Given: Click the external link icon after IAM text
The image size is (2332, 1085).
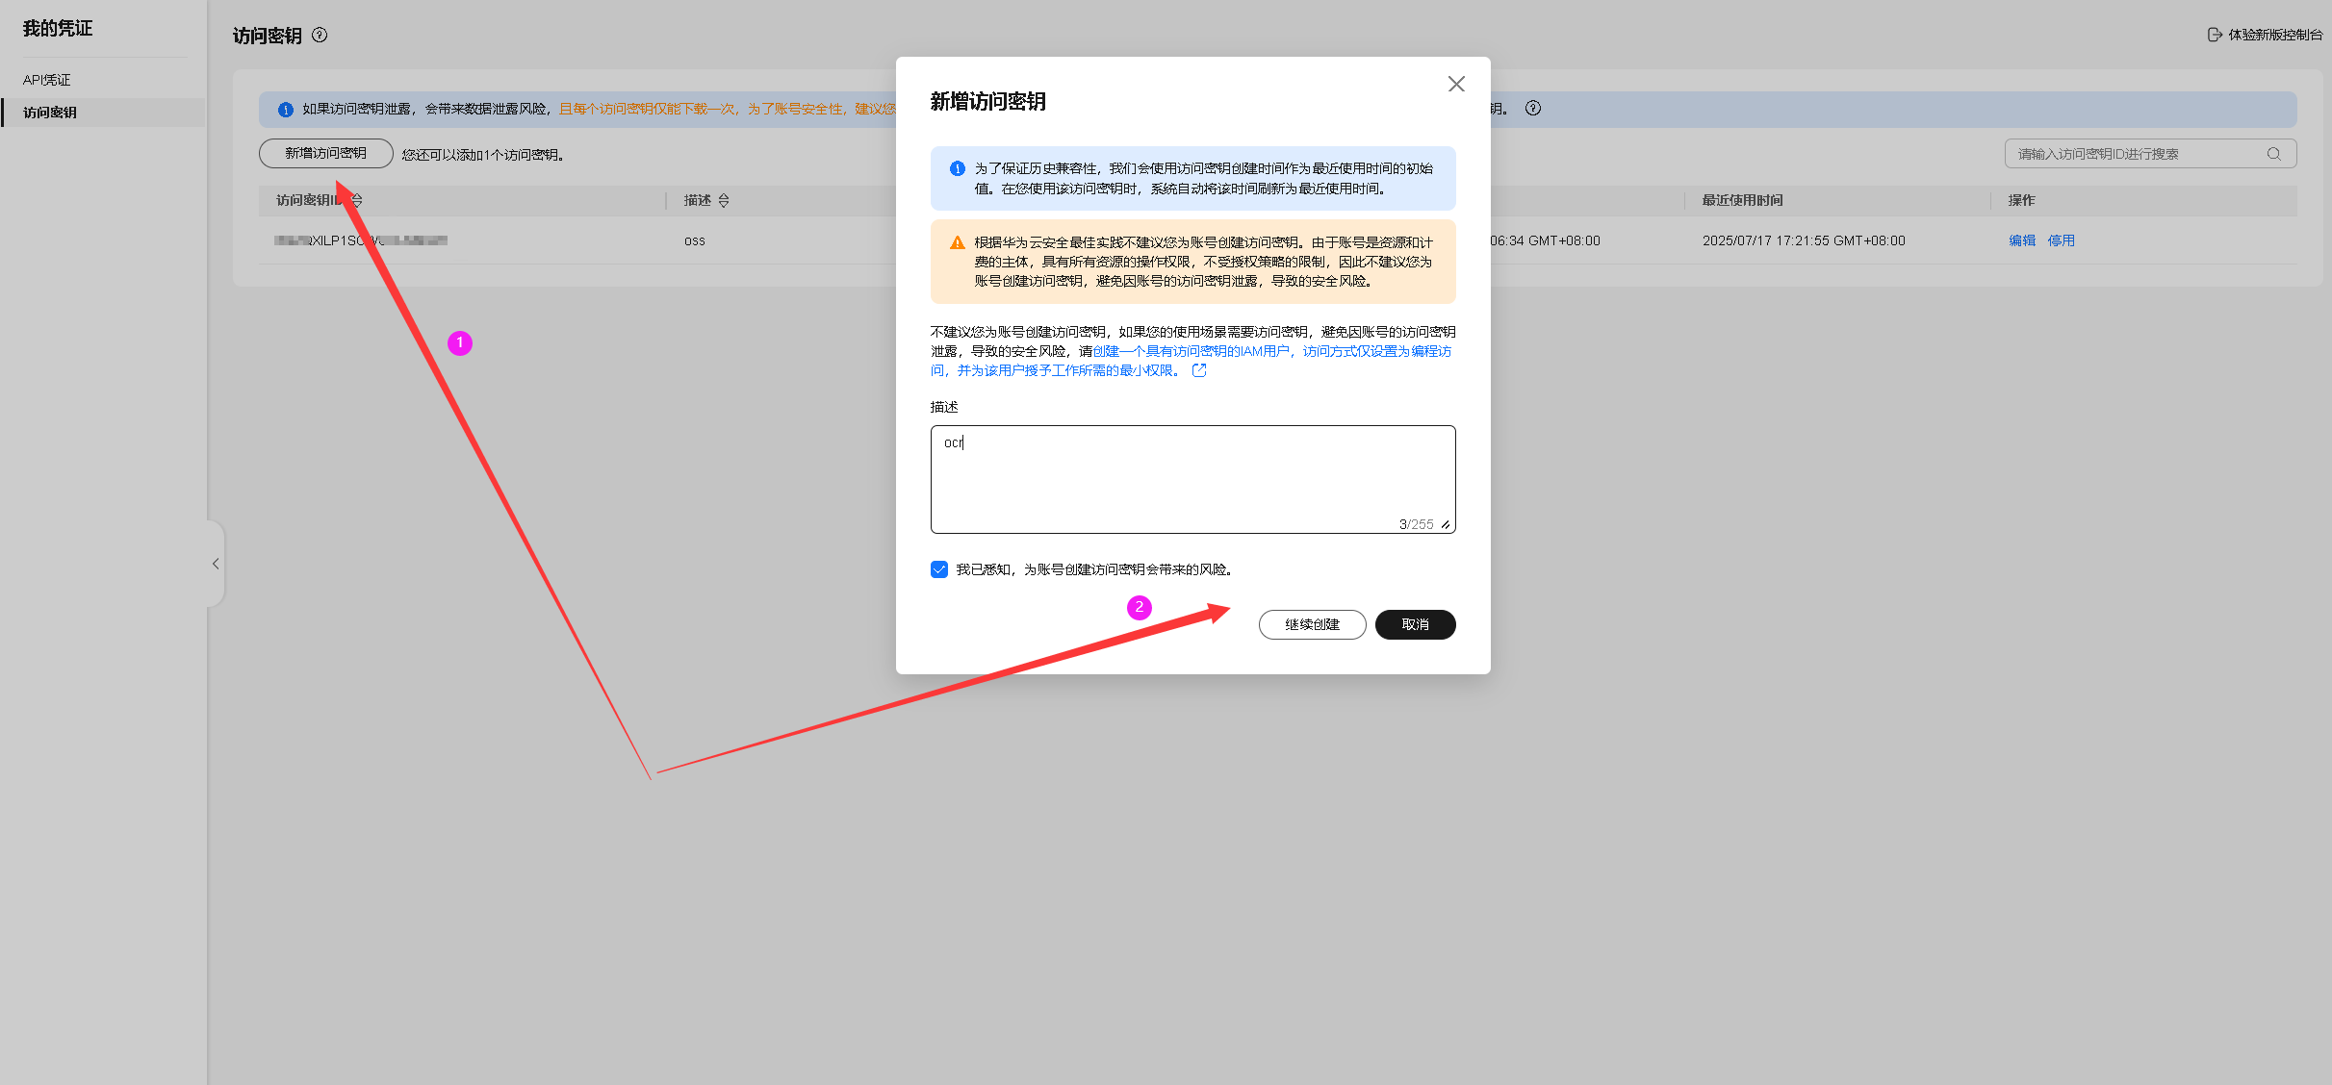Looking at the screenshot, I should [1199, 371].
